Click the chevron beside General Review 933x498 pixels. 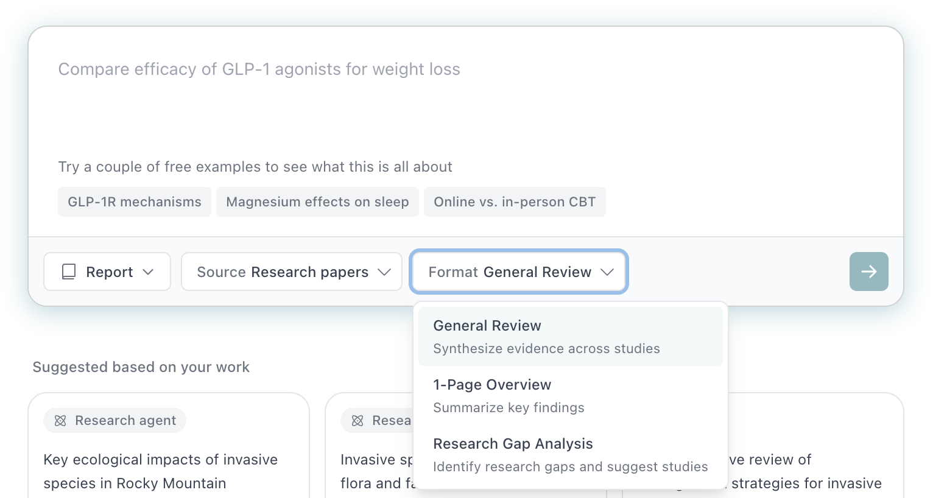coord(607,272)
